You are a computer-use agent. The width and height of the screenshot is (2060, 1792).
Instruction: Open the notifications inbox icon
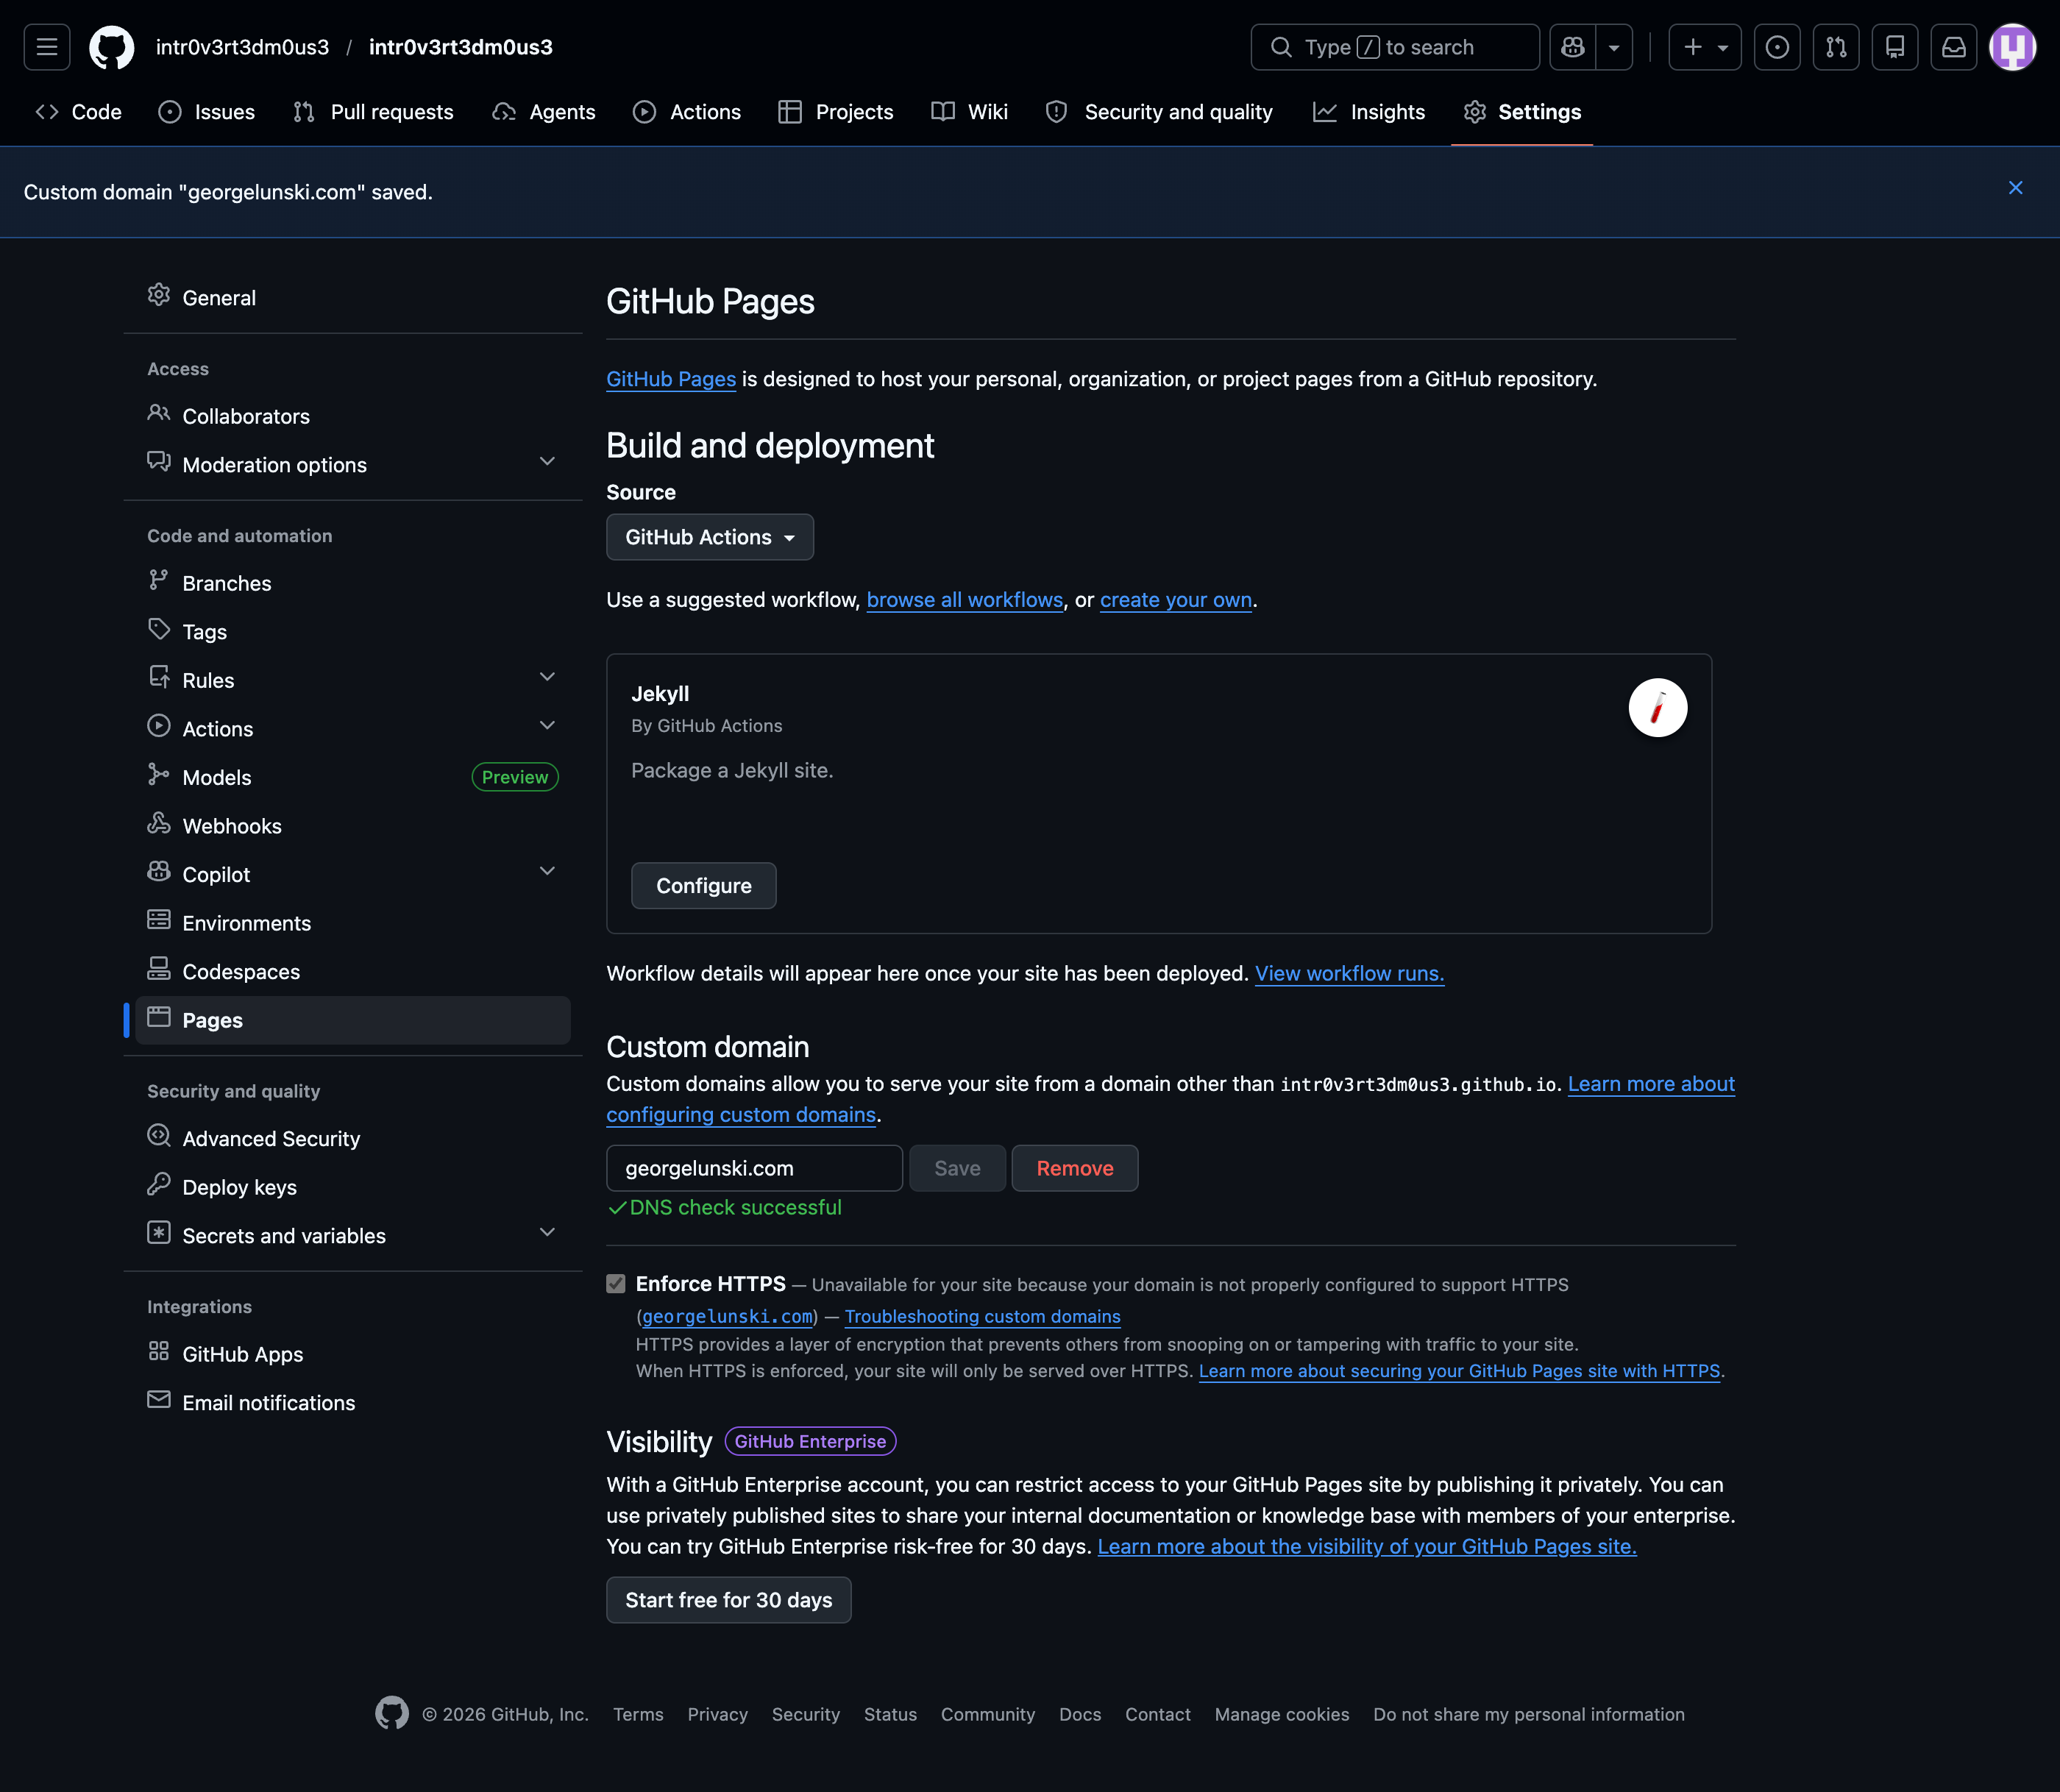(1953, 47)
